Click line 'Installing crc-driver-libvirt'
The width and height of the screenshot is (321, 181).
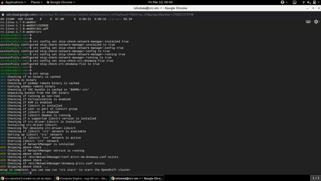click(x=32, y=125)
